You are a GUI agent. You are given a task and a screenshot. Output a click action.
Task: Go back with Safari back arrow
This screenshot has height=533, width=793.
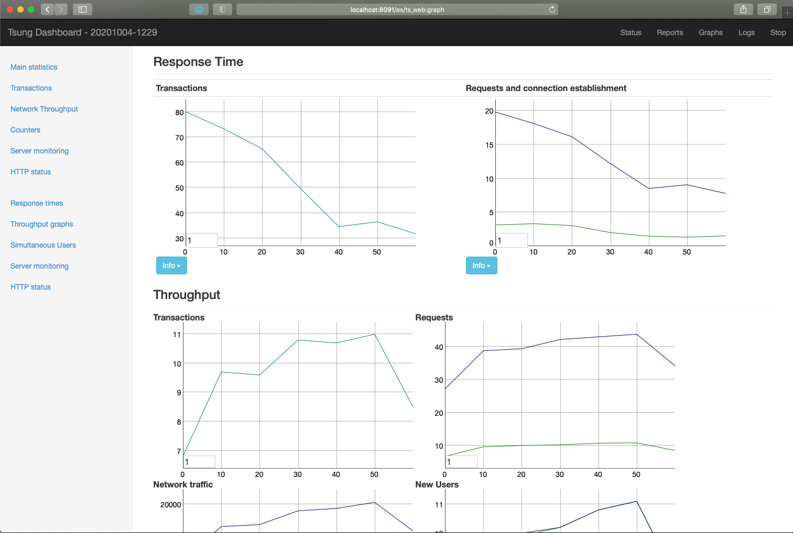tap(47, 9)
